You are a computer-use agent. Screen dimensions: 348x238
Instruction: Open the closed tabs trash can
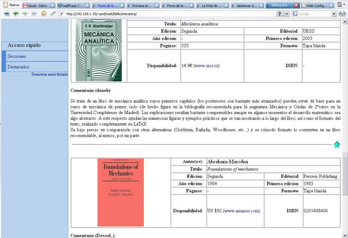(x=340, y=5)
